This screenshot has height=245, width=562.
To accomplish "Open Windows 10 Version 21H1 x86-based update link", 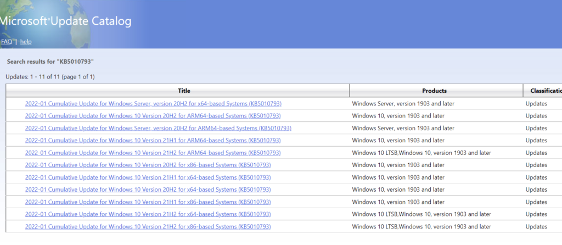I will (148, 202).
